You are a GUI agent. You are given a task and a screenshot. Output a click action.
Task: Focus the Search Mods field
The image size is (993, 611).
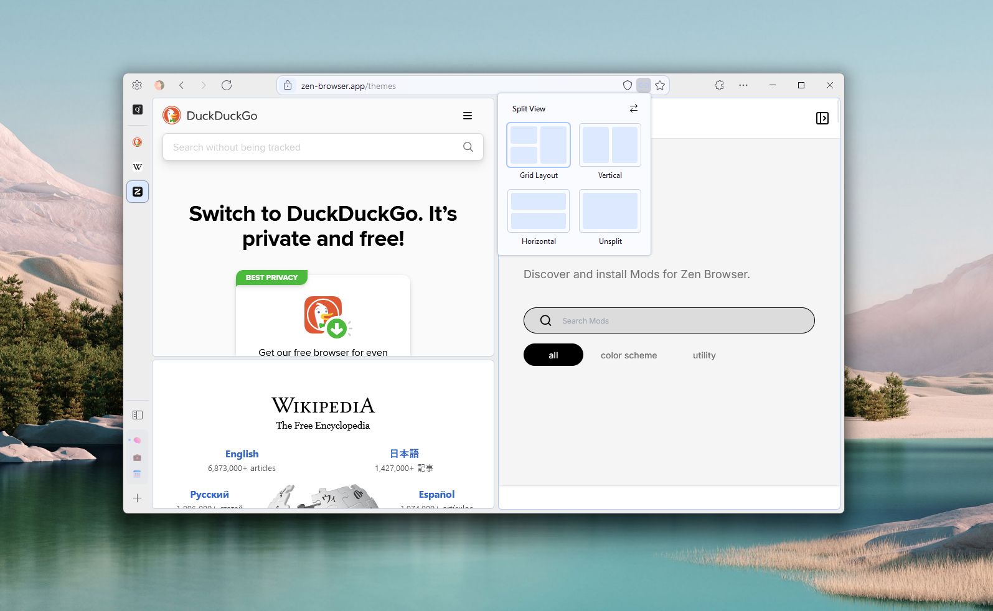(x=669, y=320)
